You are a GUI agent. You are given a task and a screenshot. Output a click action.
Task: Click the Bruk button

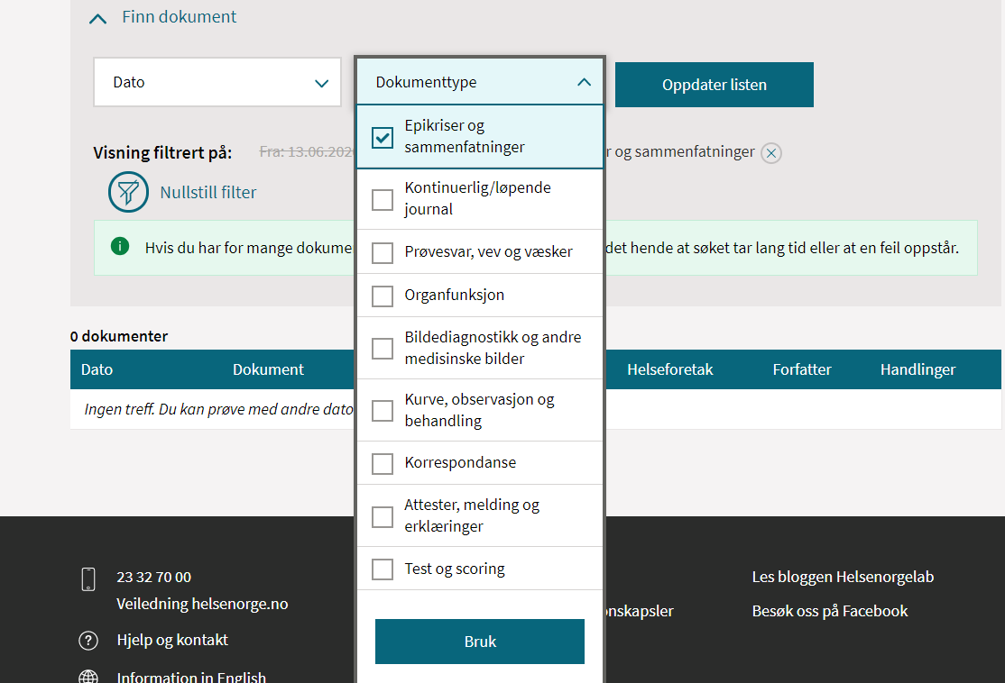pos(480,642)
